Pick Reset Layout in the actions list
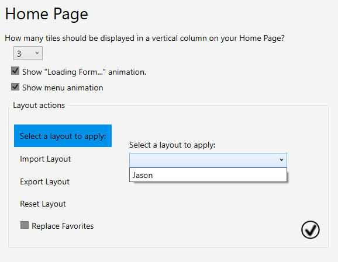 coord(43,204)
